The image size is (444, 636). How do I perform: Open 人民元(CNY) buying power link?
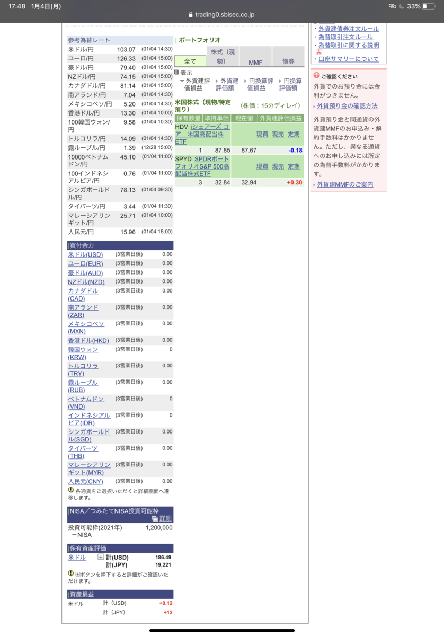pyautogui.click(x=85, y=481)
